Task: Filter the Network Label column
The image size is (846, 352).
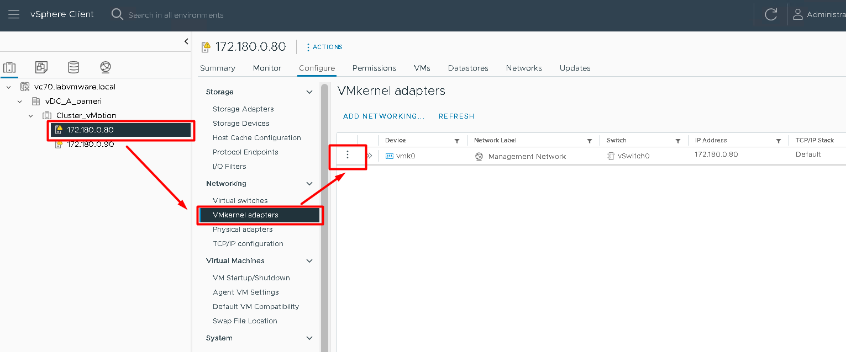Action: tap(590, 141)
